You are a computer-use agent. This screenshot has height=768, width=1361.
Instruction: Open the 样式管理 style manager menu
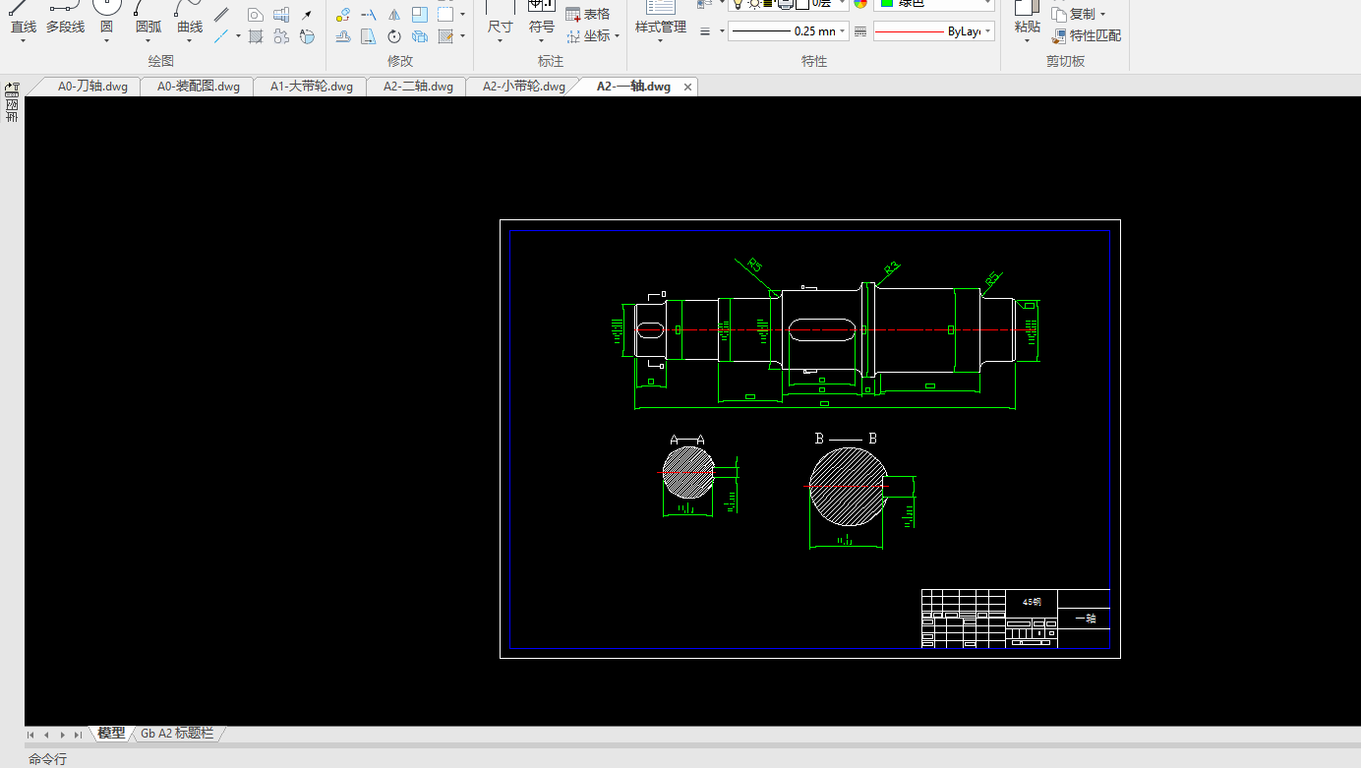click(x=660, y=27)
